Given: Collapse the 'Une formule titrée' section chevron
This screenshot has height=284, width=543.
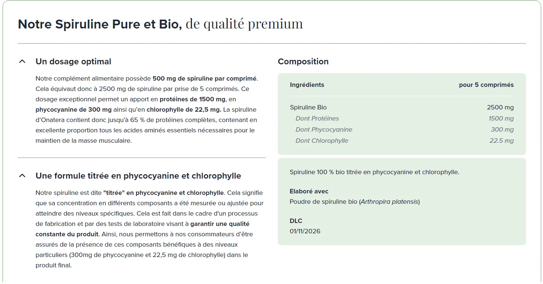Looking at the screenshot, I should (22, 176).
